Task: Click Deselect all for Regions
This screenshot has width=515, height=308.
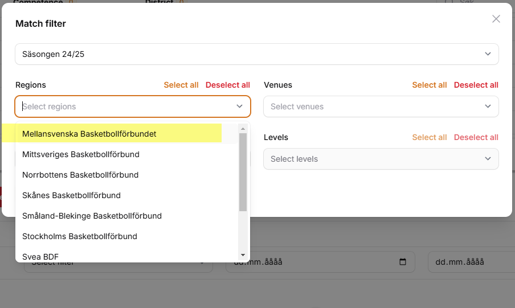Action: (x=228, y=85)
